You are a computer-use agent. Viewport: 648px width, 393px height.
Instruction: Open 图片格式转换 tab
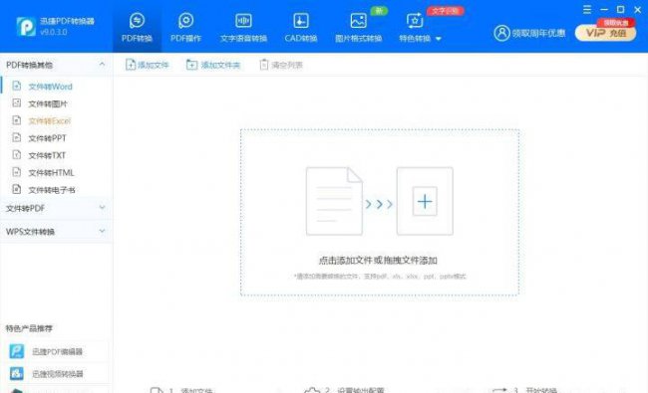(358, 27)
